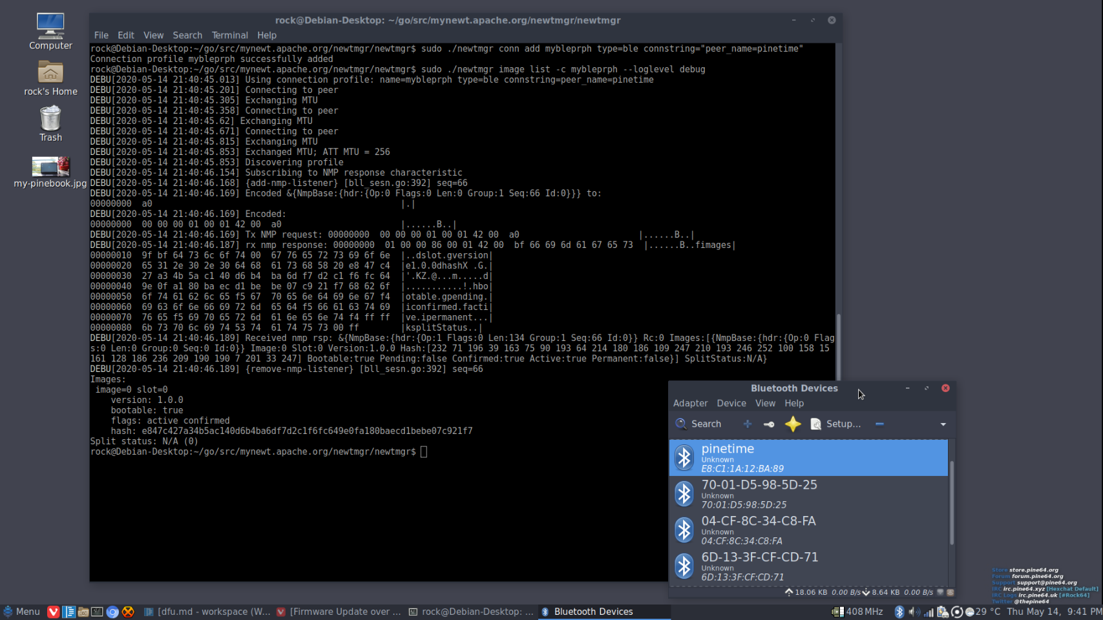Click the Bluetooth system tray icon
Image resolution: width=1103 pixels, height=620 pixels.
tap(899, 612)
